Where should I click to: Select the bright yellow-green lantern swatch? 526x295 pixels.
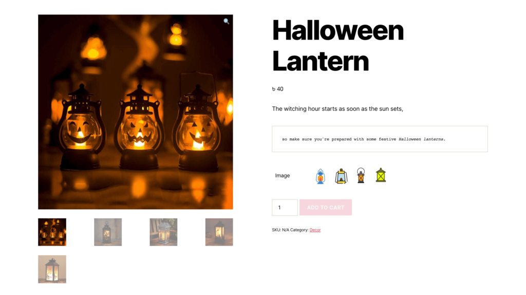pos(381,175)
